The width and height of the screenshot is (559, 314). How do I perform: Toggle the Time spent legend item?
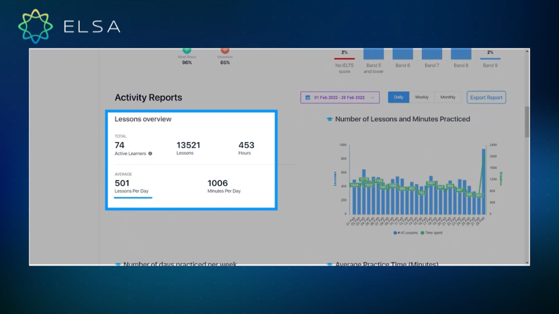pos(431,233)
